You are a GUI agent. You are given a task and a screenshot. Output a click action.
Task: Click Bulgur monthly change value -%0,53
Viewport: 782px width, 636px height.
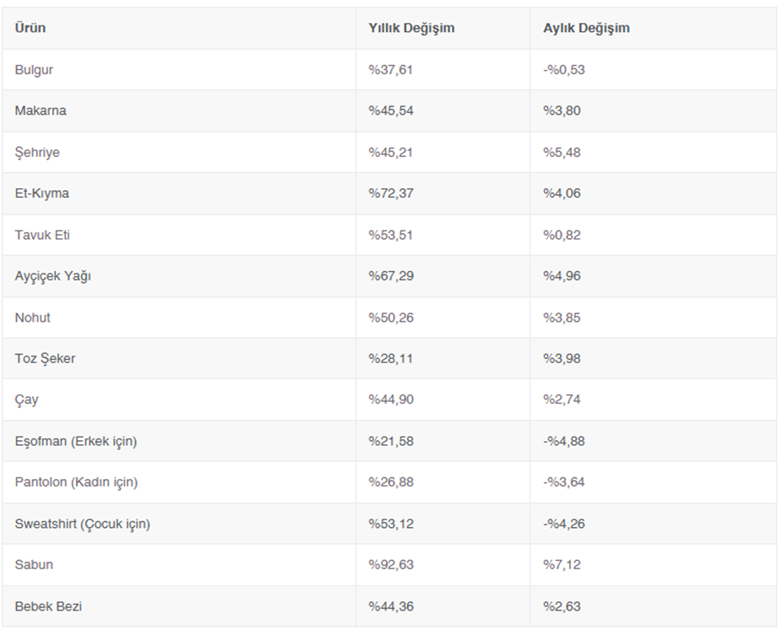tap(564, 69)
